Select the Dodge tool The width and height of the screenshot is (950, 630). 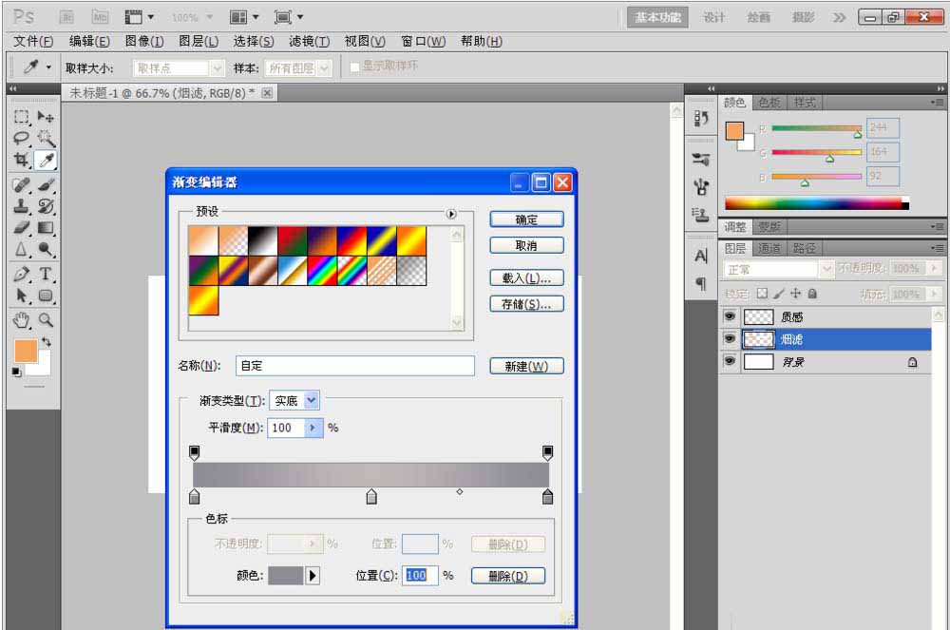pyautogui.click(x=46, y=250)
